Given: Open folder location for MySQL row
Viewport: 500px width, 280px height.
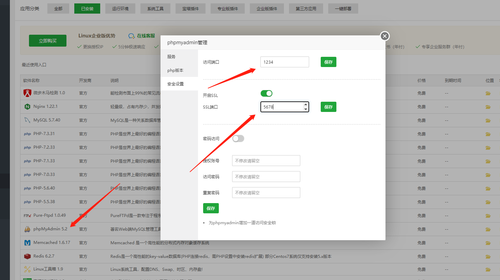Looking at the screenshot, I should [488, 120].
